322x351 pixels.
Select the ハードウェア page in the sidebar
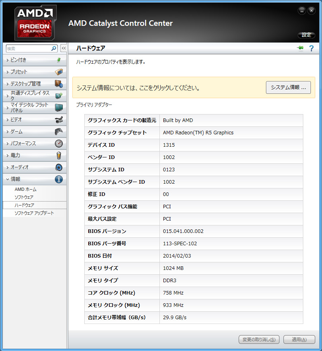click(x=35, y=205)
